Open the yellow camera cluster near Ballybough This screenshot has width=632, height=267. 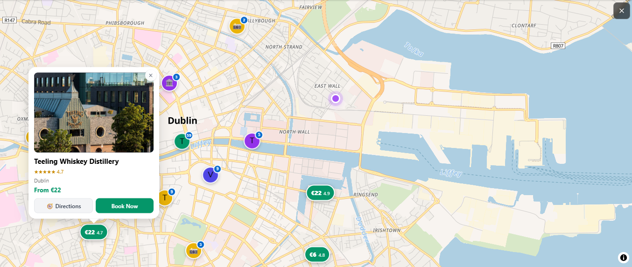click(x=238, y=26)
